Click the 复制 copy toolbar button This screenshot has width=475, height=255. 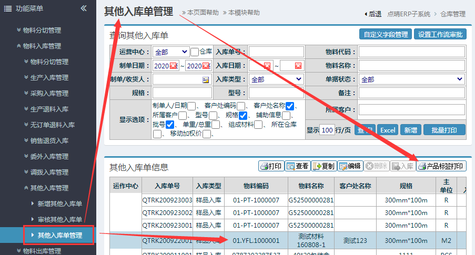click(324, 166)
